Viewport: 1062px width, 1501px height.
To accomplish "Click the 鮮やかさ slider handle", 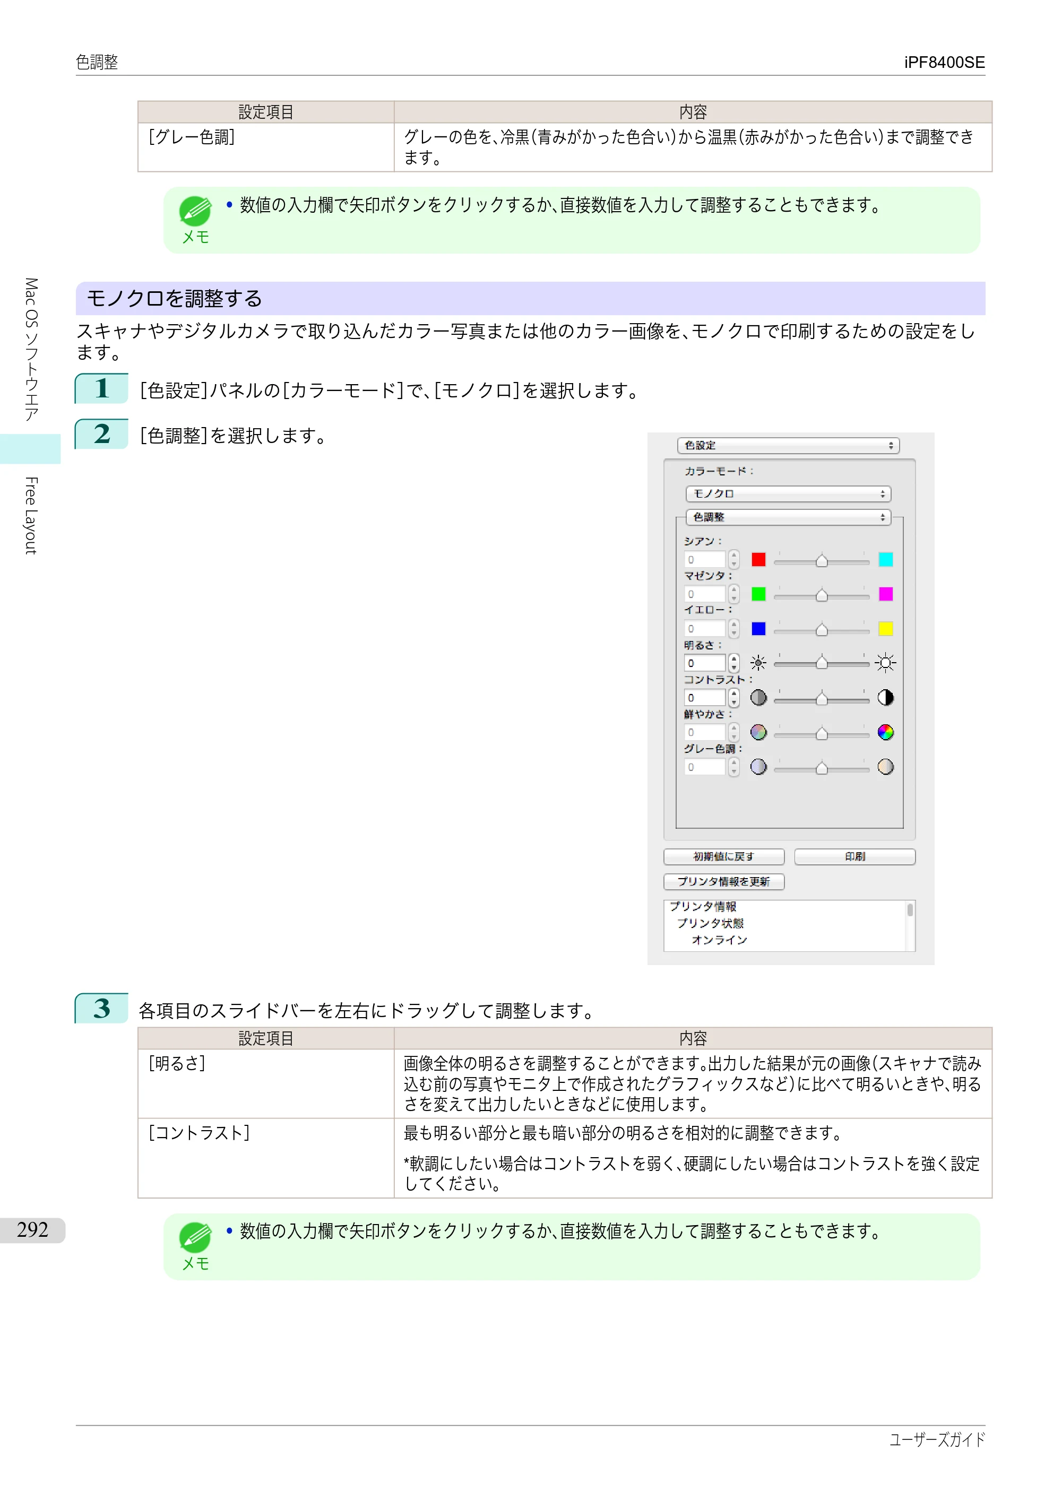I will [822, 734].
